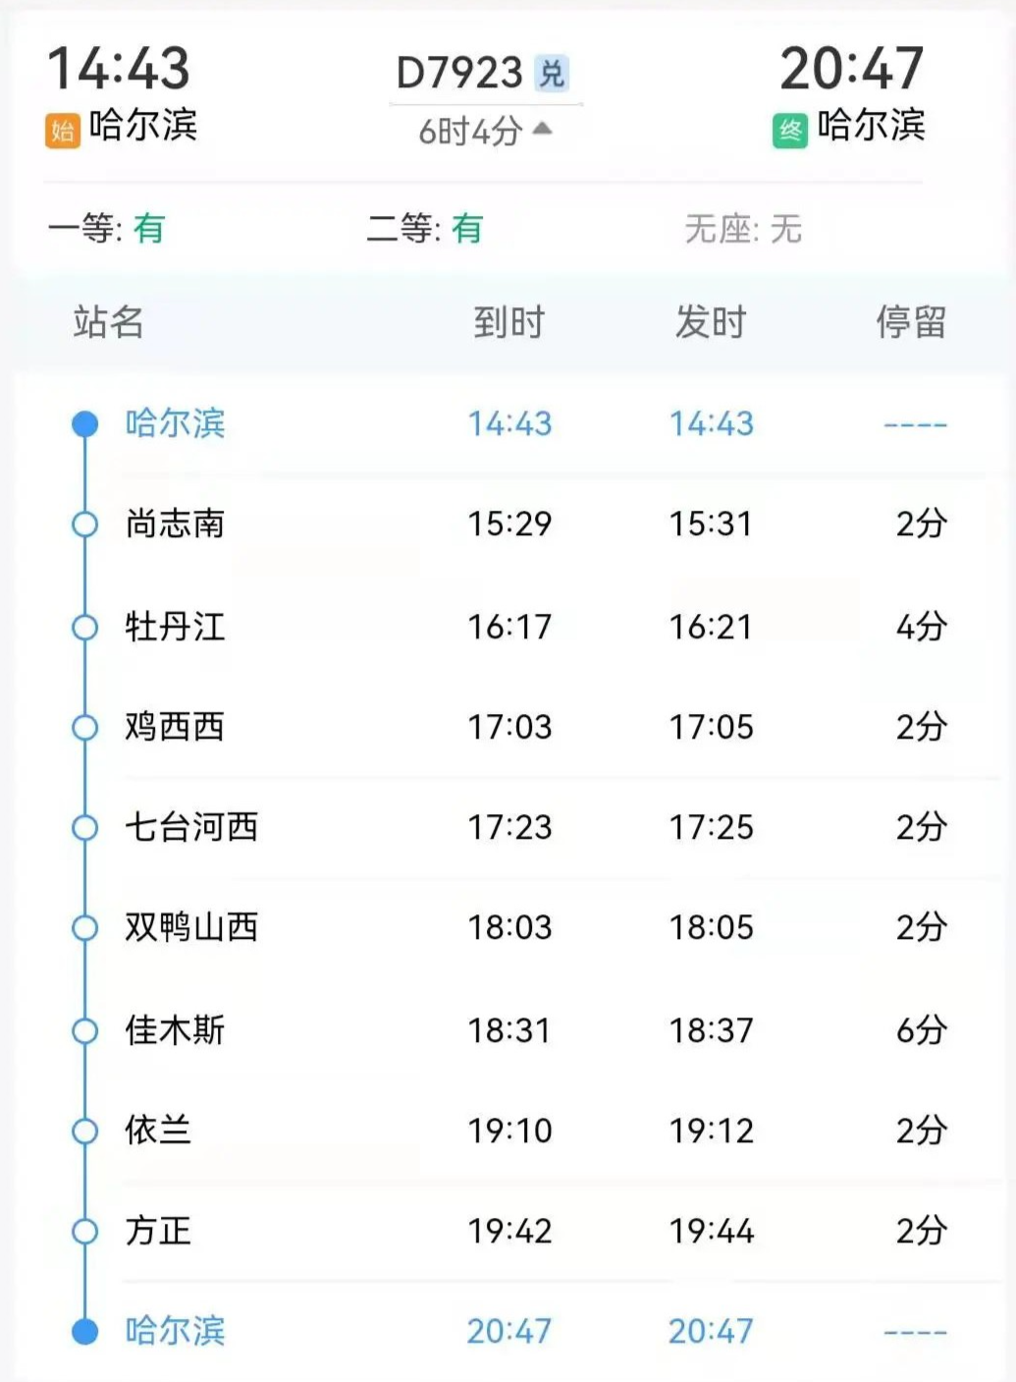Click the 佳木斯 station name
This screenshot has height=1382, width=1016.
click(175, 1030)
